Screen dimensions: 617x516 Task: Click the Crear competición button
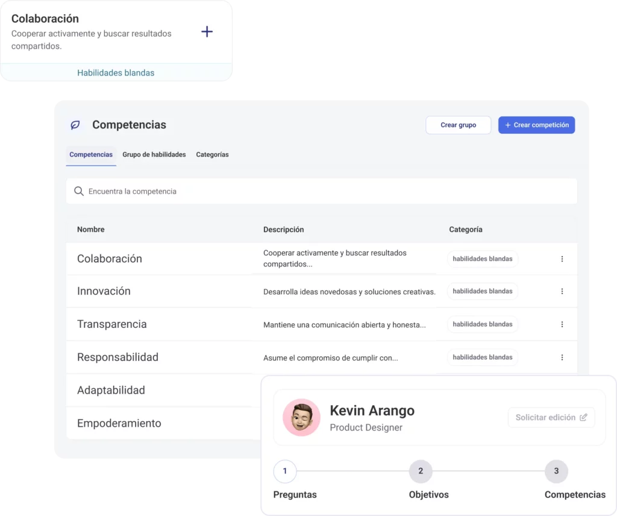pos(536,125)
